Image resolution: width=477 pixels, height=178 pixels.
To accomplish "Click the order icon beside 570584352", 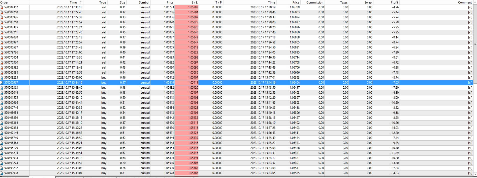I will click(2, 7).
